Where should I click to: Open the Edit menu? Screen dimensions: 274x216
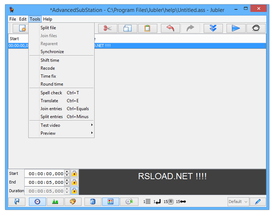[23, 19]
